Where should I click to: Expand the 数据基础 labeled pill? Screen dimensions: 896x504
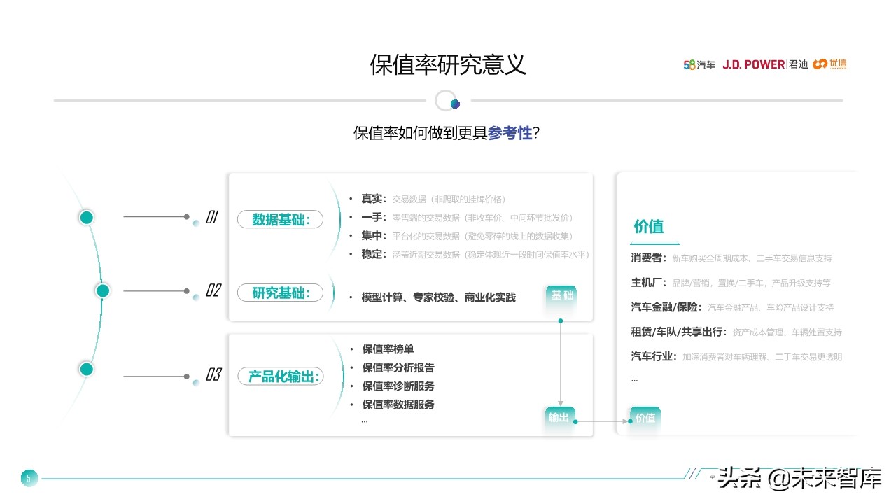click(x=280, y=219)
